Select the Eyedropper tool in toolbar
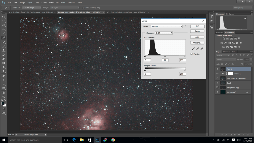Image resolution: width=254 pixels, height=143 pixels. click(4, 38)
